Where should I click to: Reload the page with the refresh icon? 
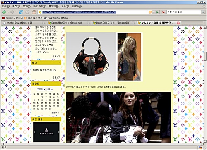coord(21,12)
